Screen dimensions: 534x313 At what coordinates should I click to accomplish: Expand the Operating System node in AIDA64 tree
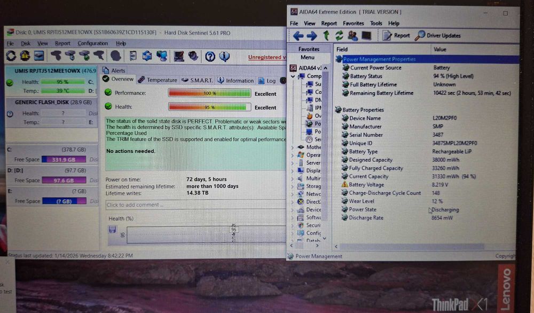(x=293, y=155)
